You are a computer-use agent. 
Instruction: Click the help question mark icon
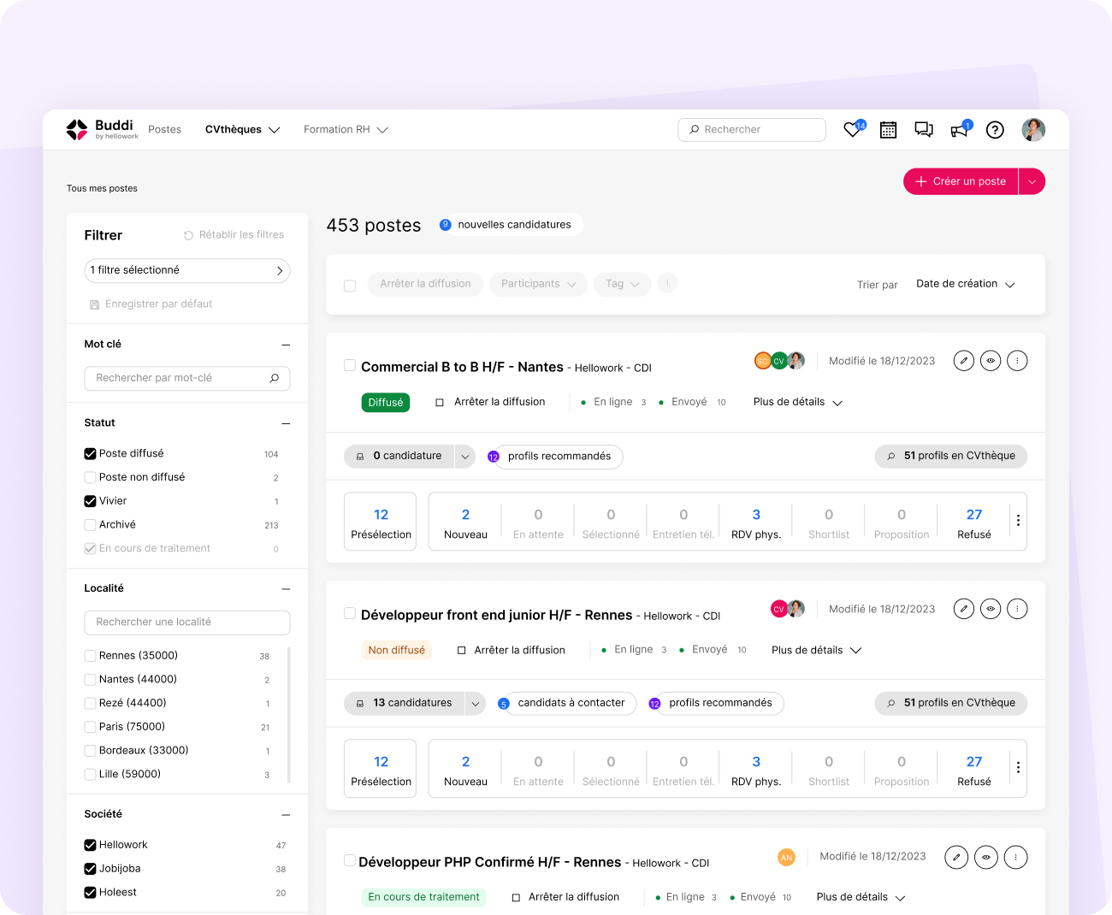pos(995,130)
